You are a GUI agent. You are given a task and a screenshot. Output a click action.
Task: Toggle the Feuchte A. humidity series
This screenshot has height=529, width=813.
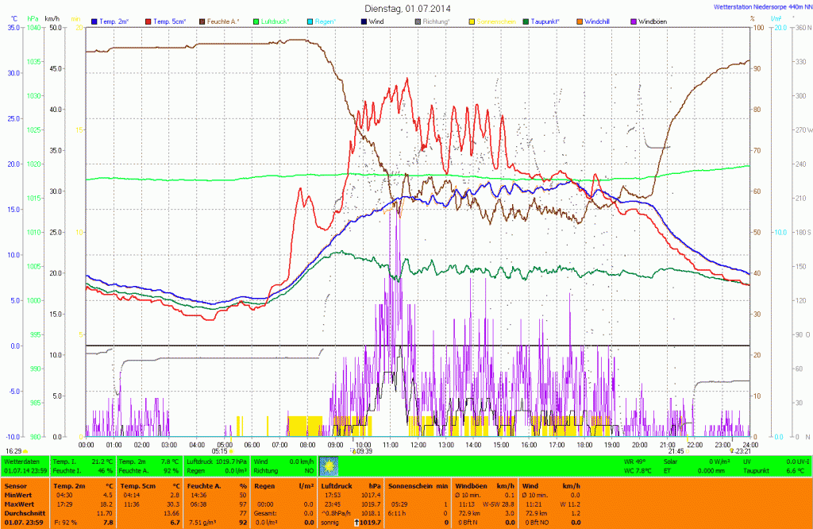[x=223, y=21]
